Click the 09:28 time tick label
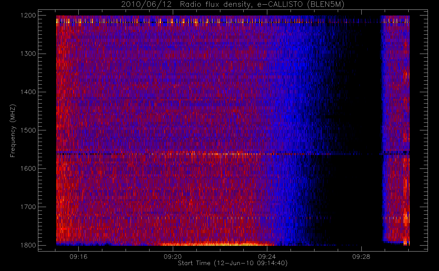The width and height of the screenshot is (439, 271). (361, 257)
